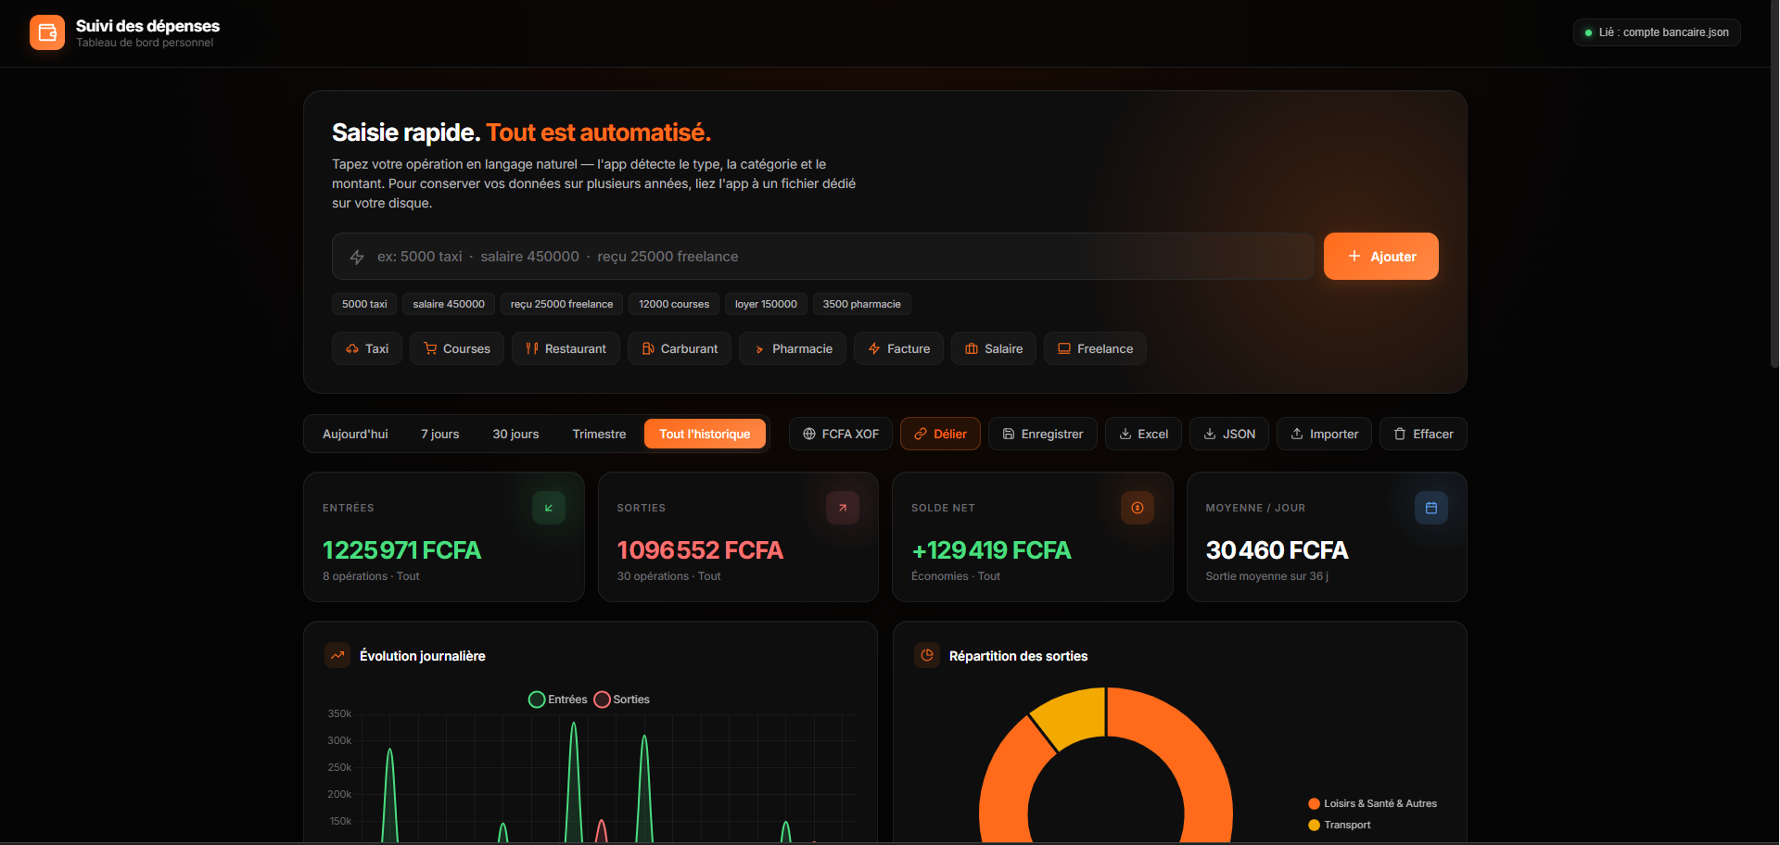Click the 'Suivi des dépenses' title

147,26
